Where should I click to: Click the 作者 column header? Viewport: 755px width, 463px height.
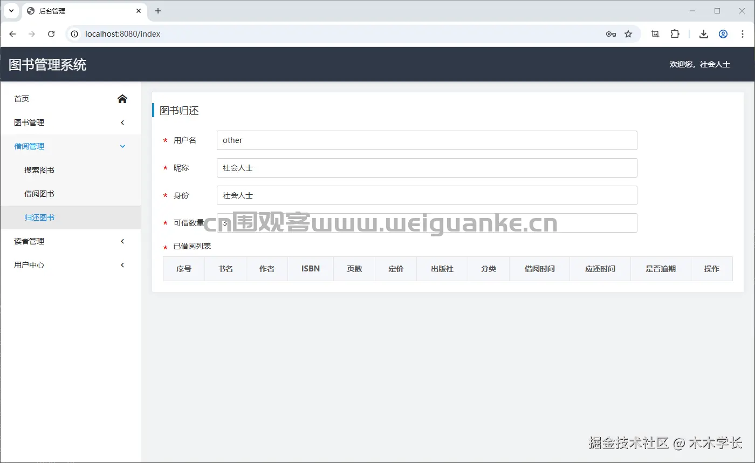[267, 269]
